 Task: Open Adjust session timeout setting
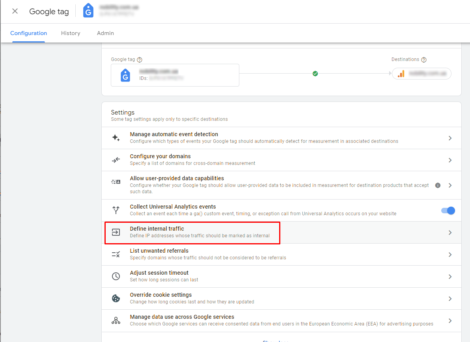pos(281,277)
